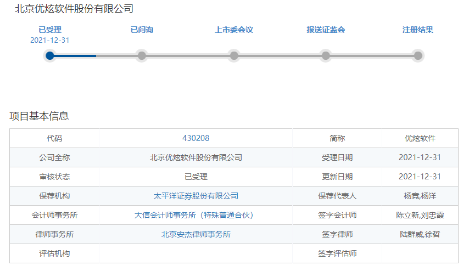Click the 签字评估师 label cell
This screenshot has height=277, width=469.
(x=337, y=253)
